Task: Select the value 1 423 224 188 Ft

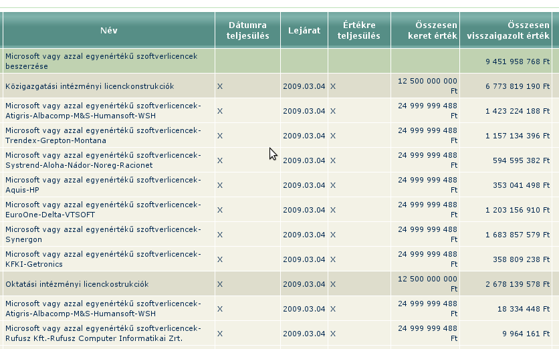Action: click(x=518, y=111)
